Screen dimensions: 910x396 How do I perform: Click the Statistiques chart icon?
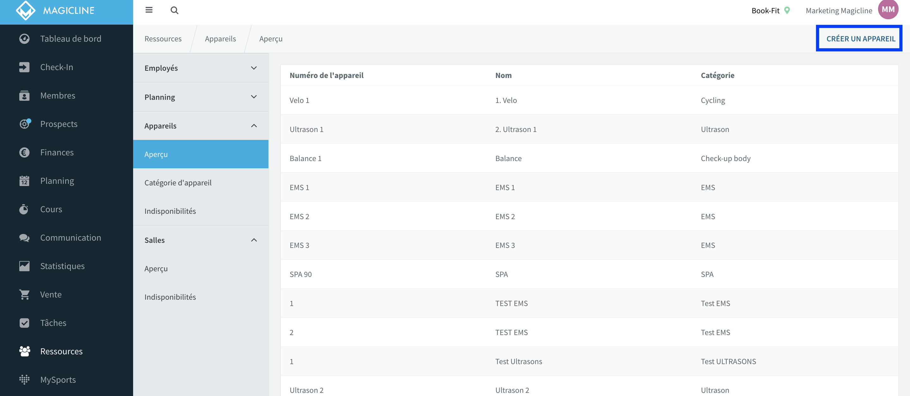click(x=24, y=266)
